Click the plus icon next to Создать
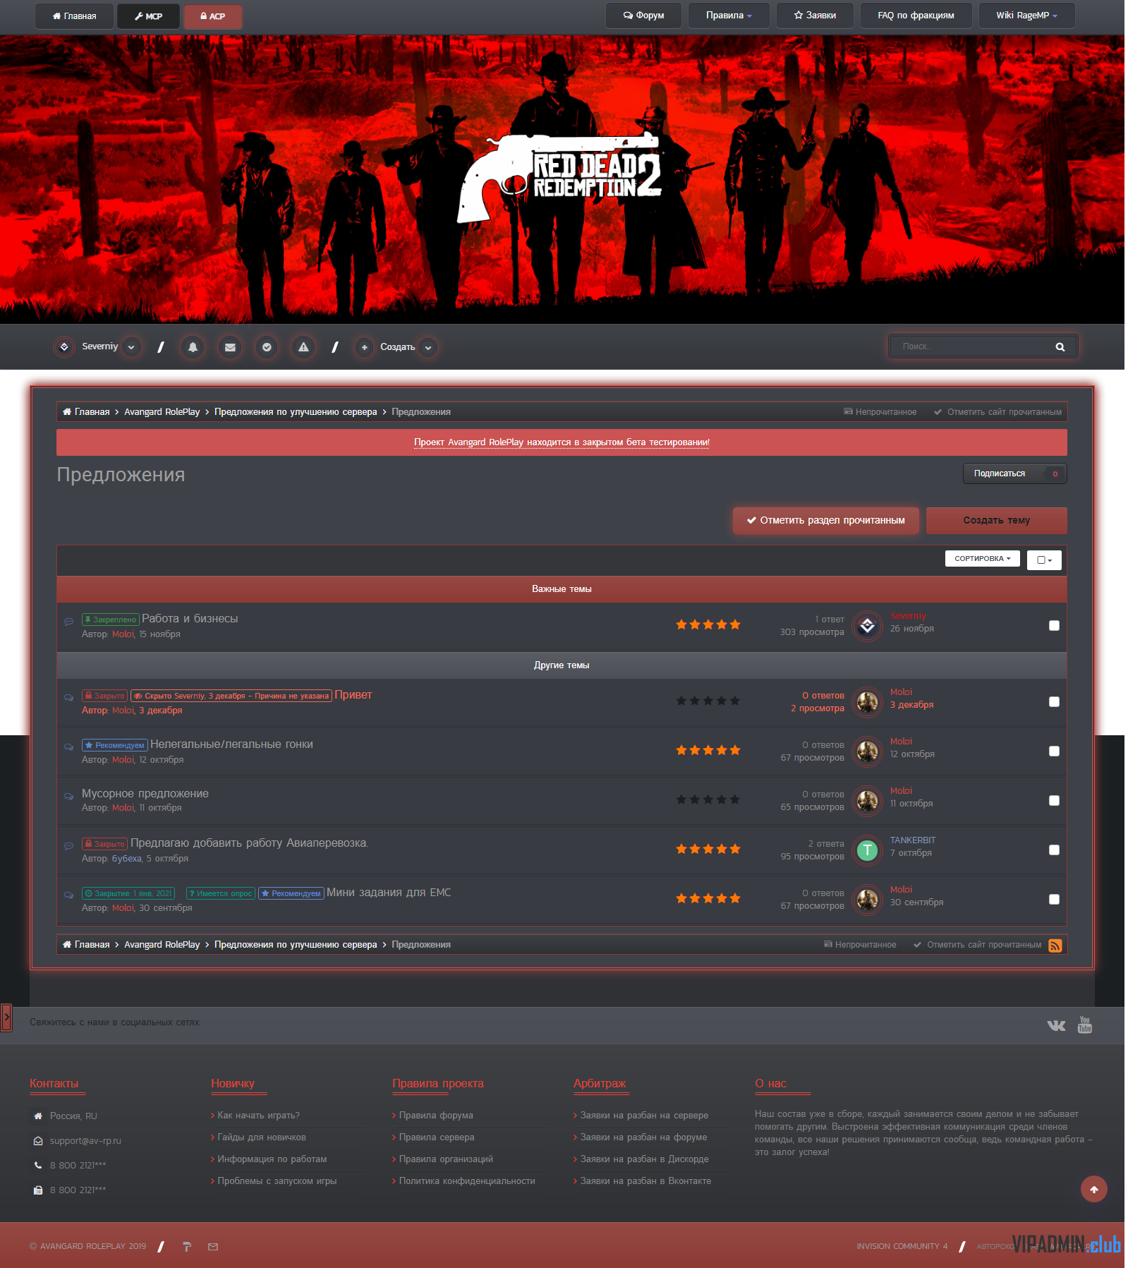 point(364,347)
